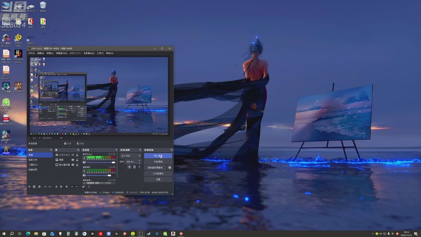Lock the video capture device source
Screen dimensions: 421x237
click(x=77, y=155)
